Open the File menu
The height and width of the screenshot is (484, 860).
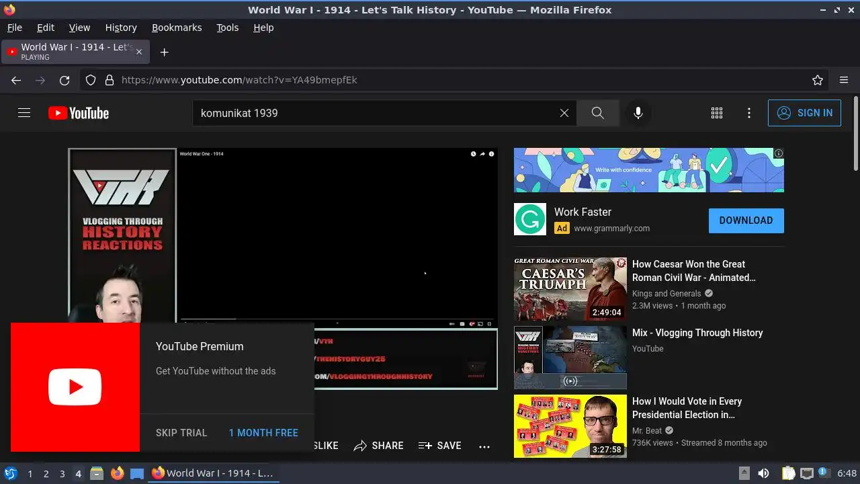[x=15, y=28]
